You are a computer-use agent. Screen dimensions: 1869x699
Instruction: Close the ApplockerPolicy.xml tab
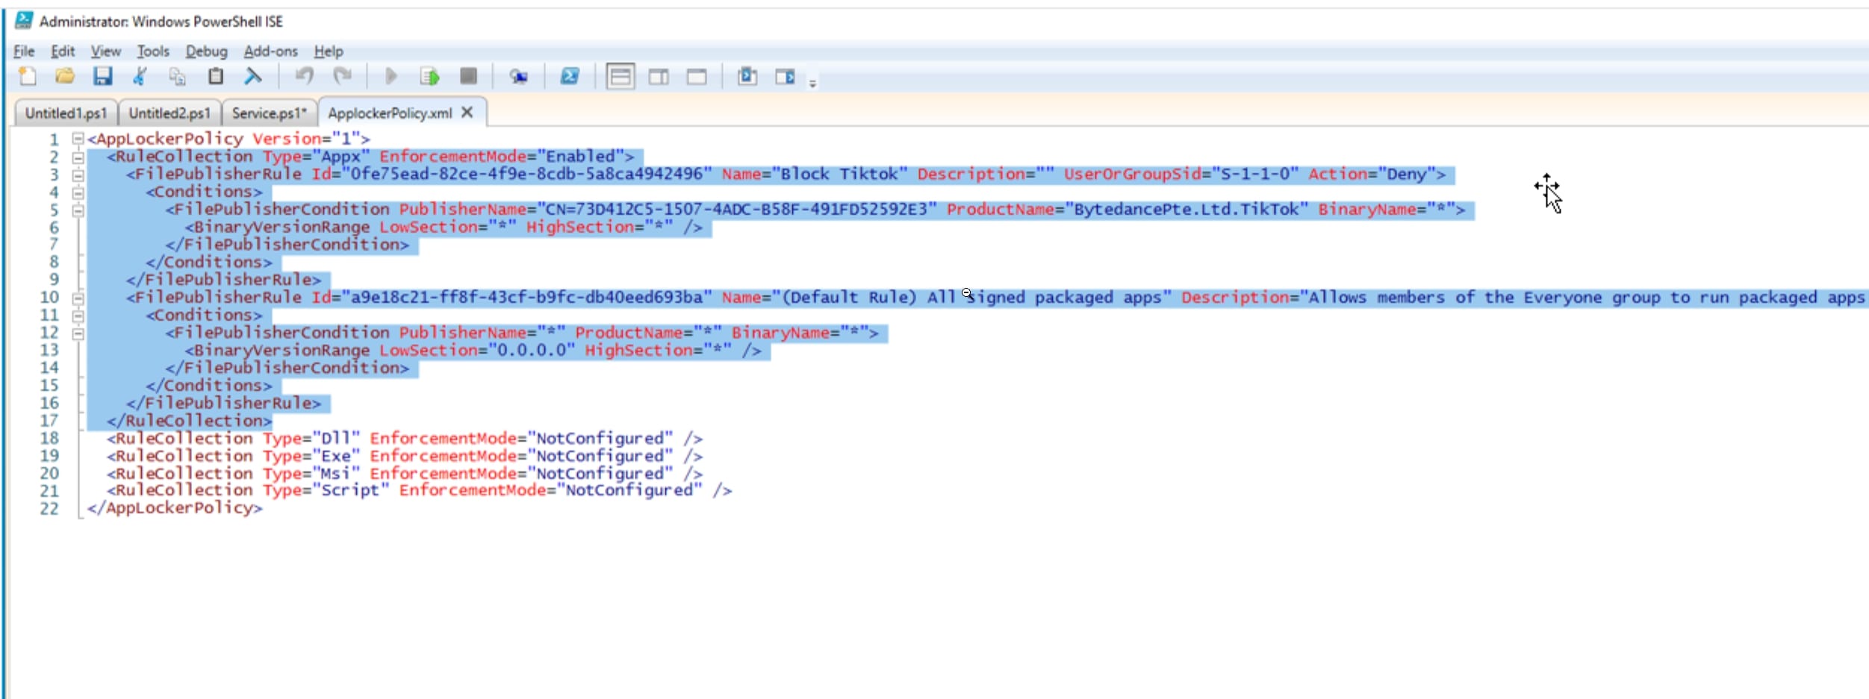click(x=467, y=112)
